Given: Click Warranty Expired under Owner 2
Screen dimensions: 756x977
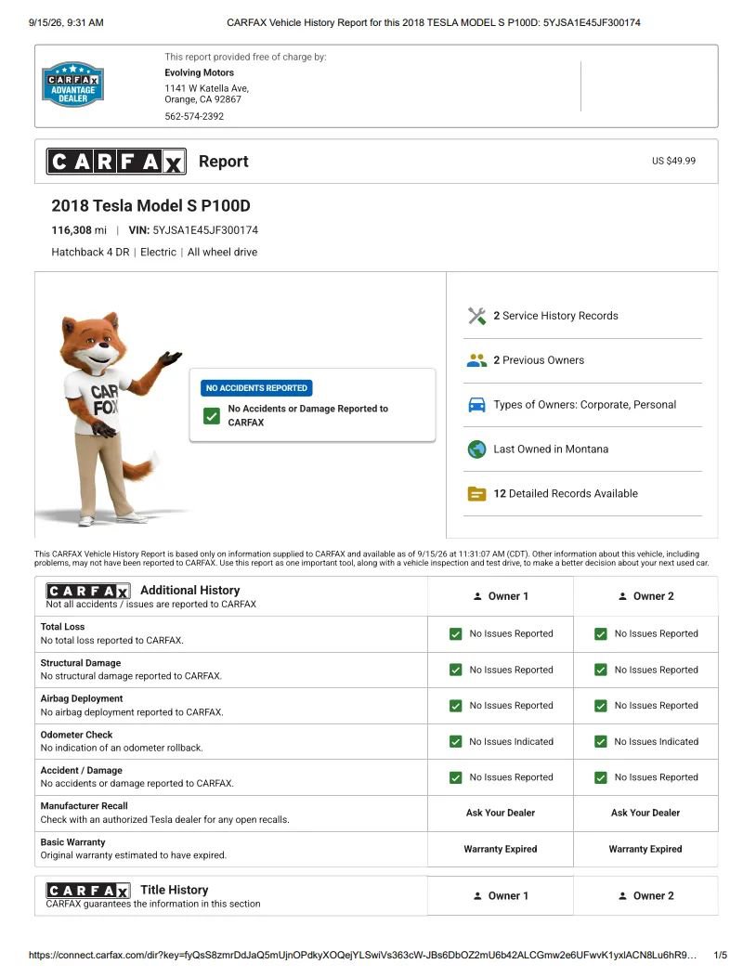Looking at the screenshot, I should (645, 849).
